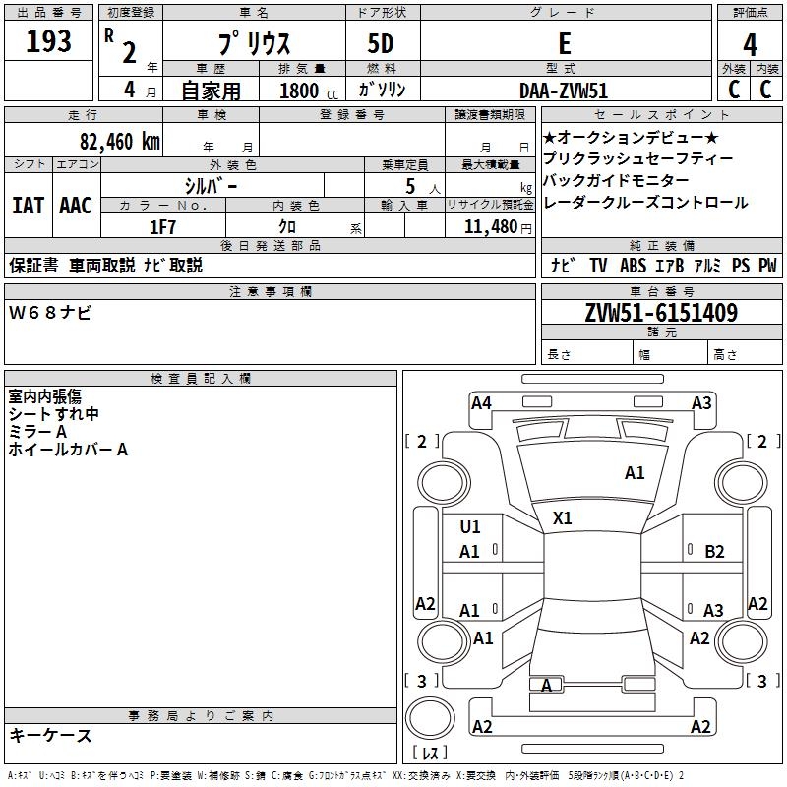This screenshot has width=787, height=787.
Task: Select the exterior color シルバー
Action: [211, 186]
